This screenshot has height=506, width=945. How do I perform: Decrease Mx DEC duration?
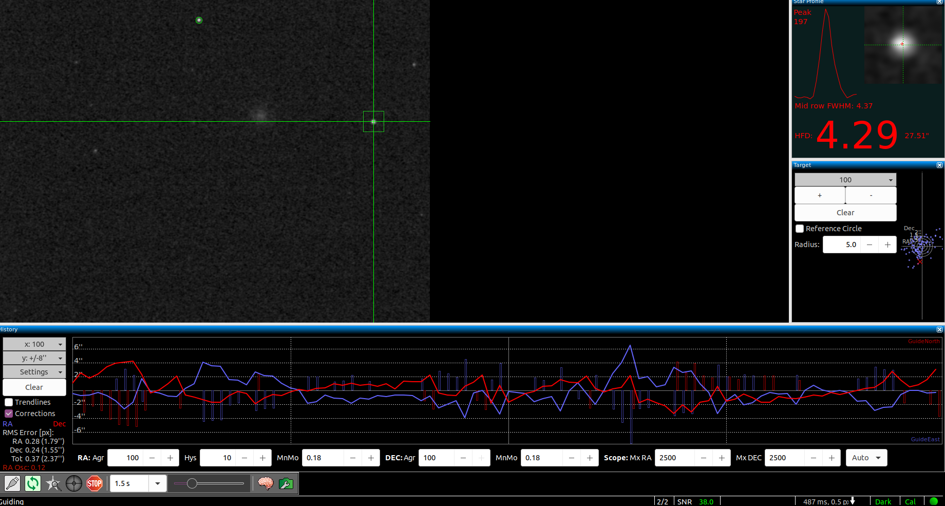click(814, 458)
